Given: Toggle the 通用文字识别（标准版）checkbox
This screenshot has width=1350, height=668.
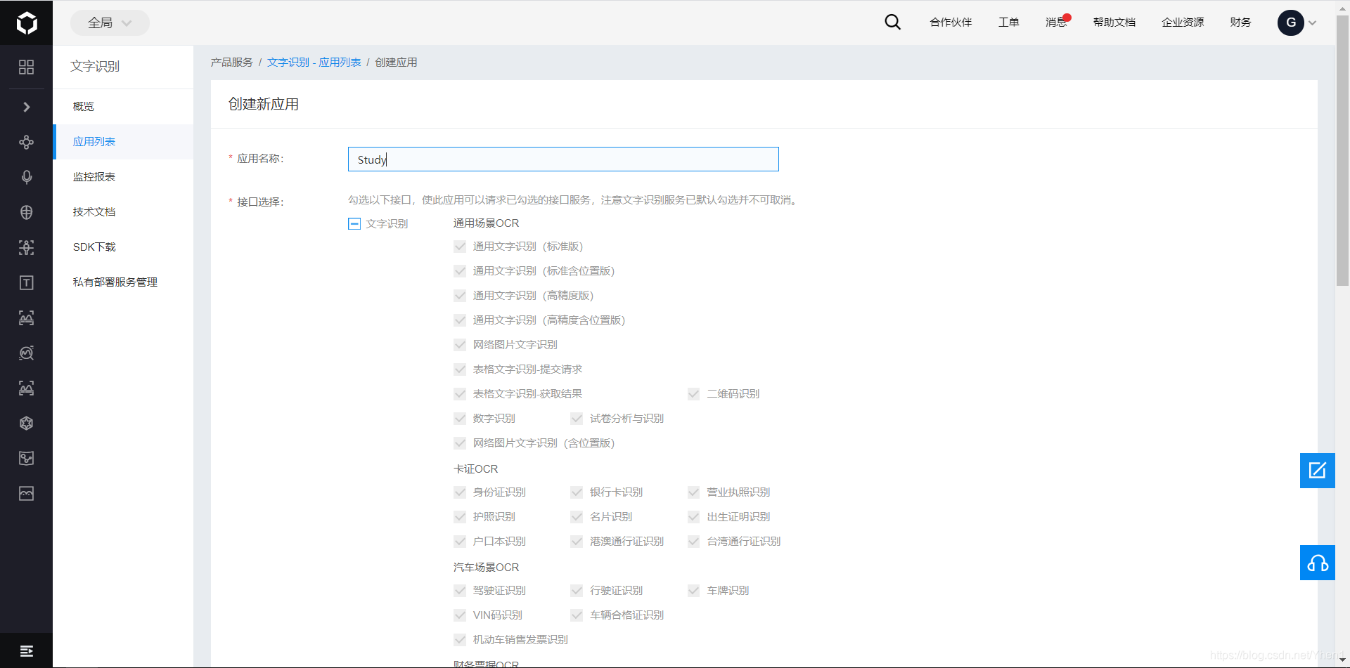Looking at the screenshot, I should [460, 247].
